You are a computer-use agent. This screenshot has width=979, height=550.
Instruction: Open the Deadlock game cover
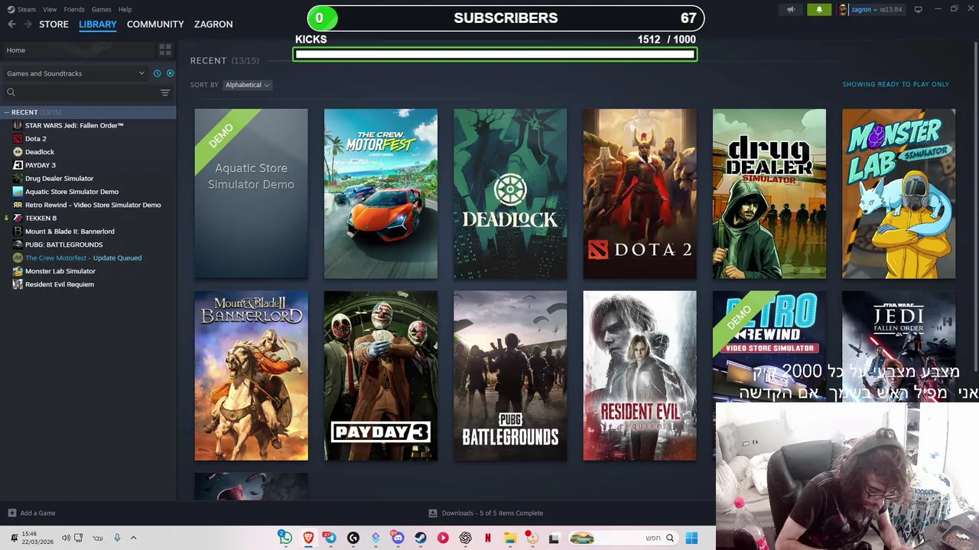tap(510, 193)
